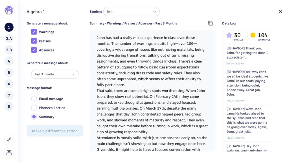Click Make a different selection button

(x=55, y=131)
